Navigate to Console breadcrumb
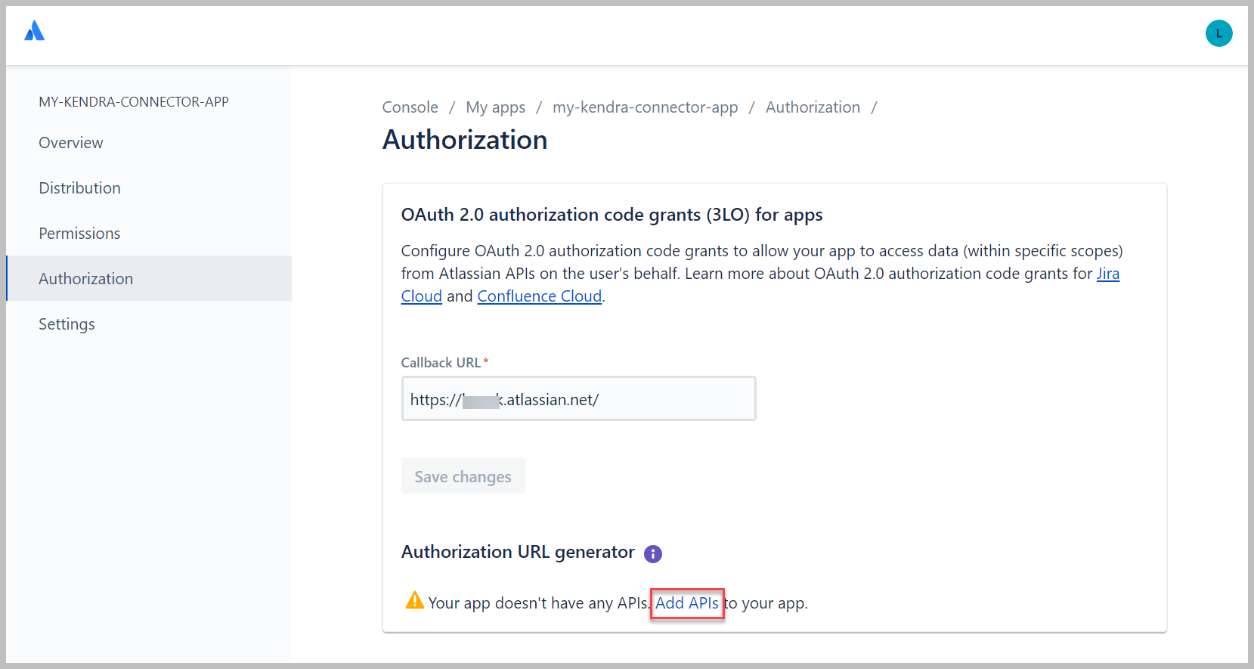This screenshot has height=669, width=1254. click(x=410, y=107)
